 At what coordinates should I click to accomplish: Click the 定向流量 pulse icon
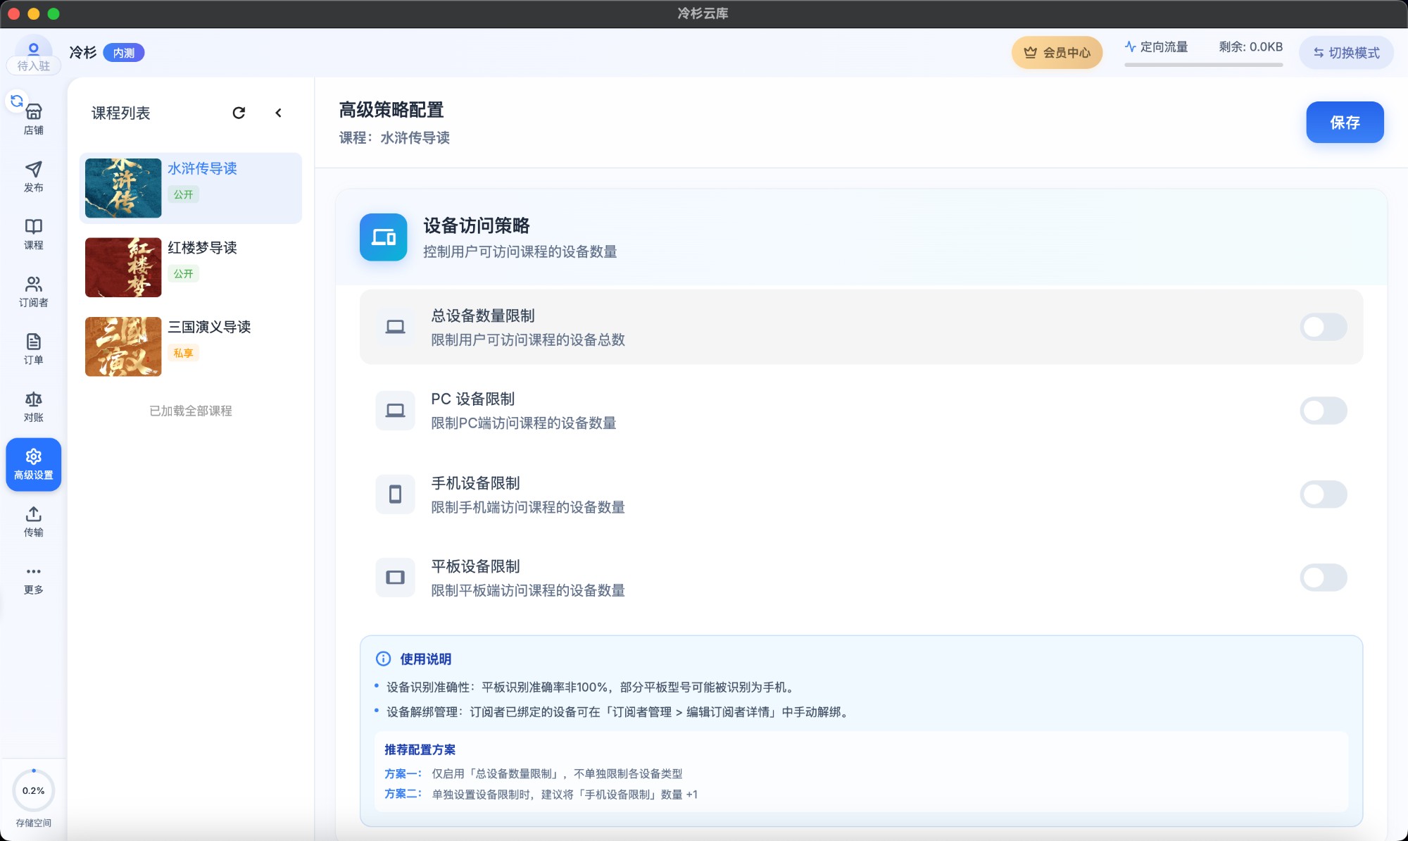1130,46
